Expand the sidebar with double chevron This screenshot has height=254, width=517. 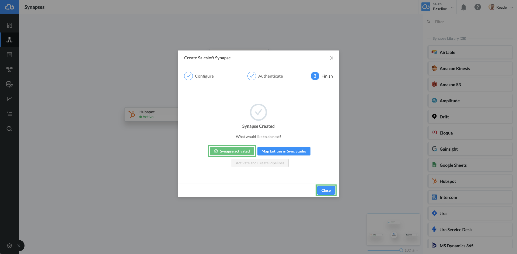(x=19, y=246)
